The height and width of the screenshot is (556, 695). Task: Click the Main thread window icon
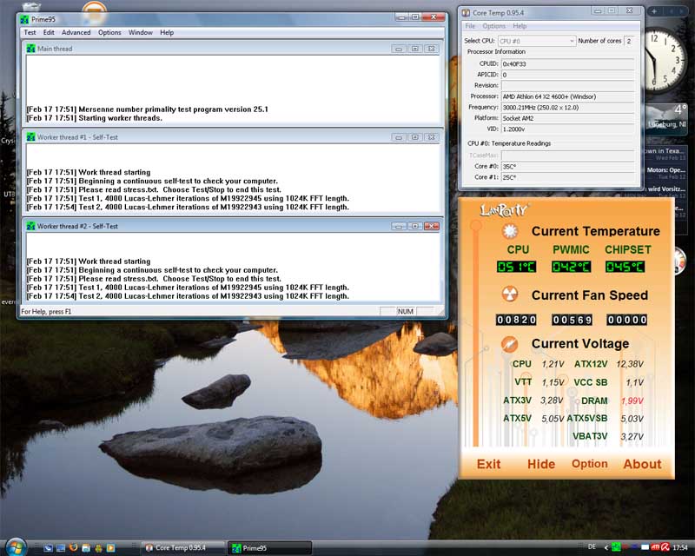(x=30, y=49)
